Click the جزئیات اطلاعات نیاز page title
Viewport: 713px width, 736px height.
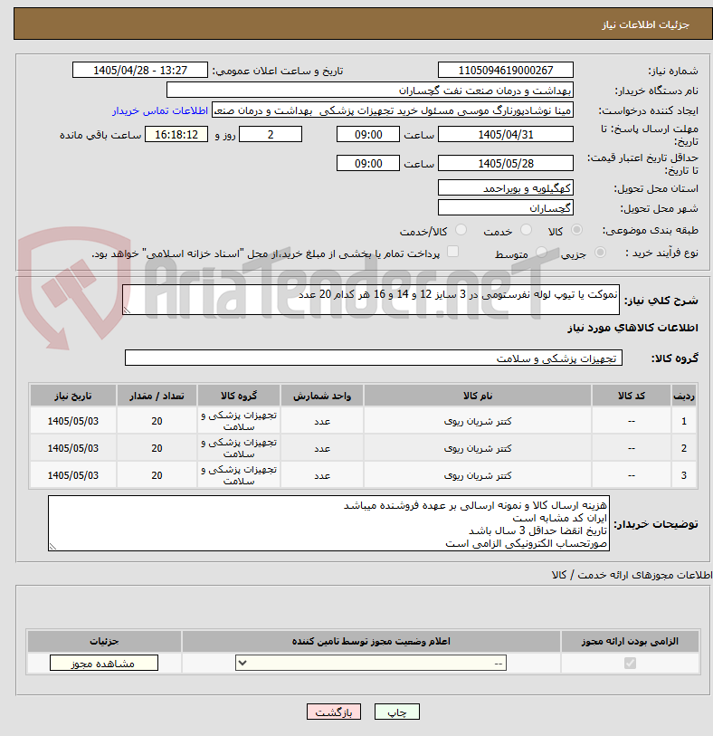(645, 24)
